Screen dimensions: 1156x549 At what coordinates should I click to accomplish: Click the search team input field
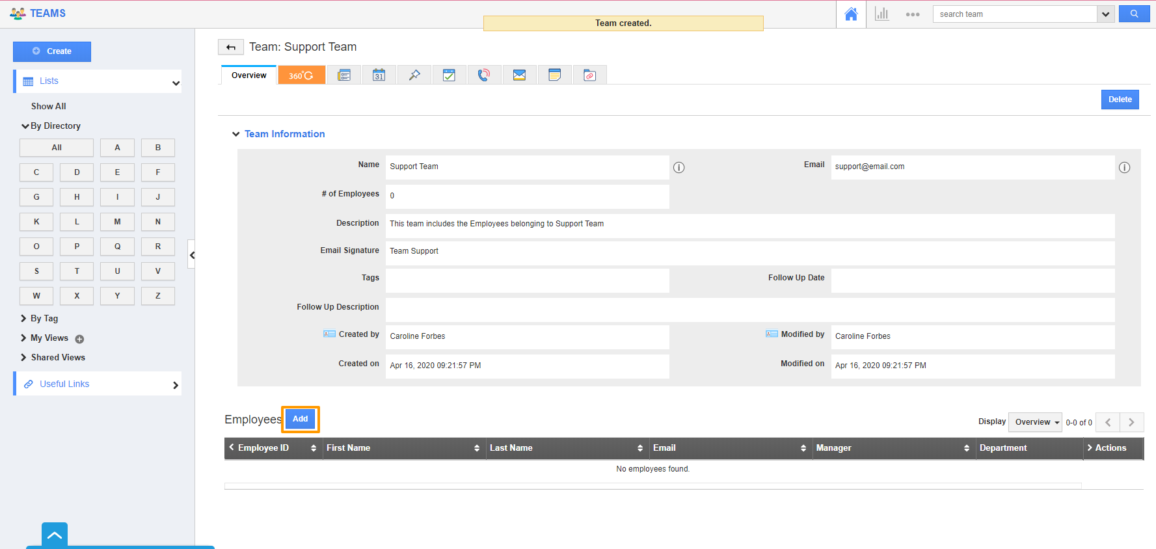point(1014,14)
